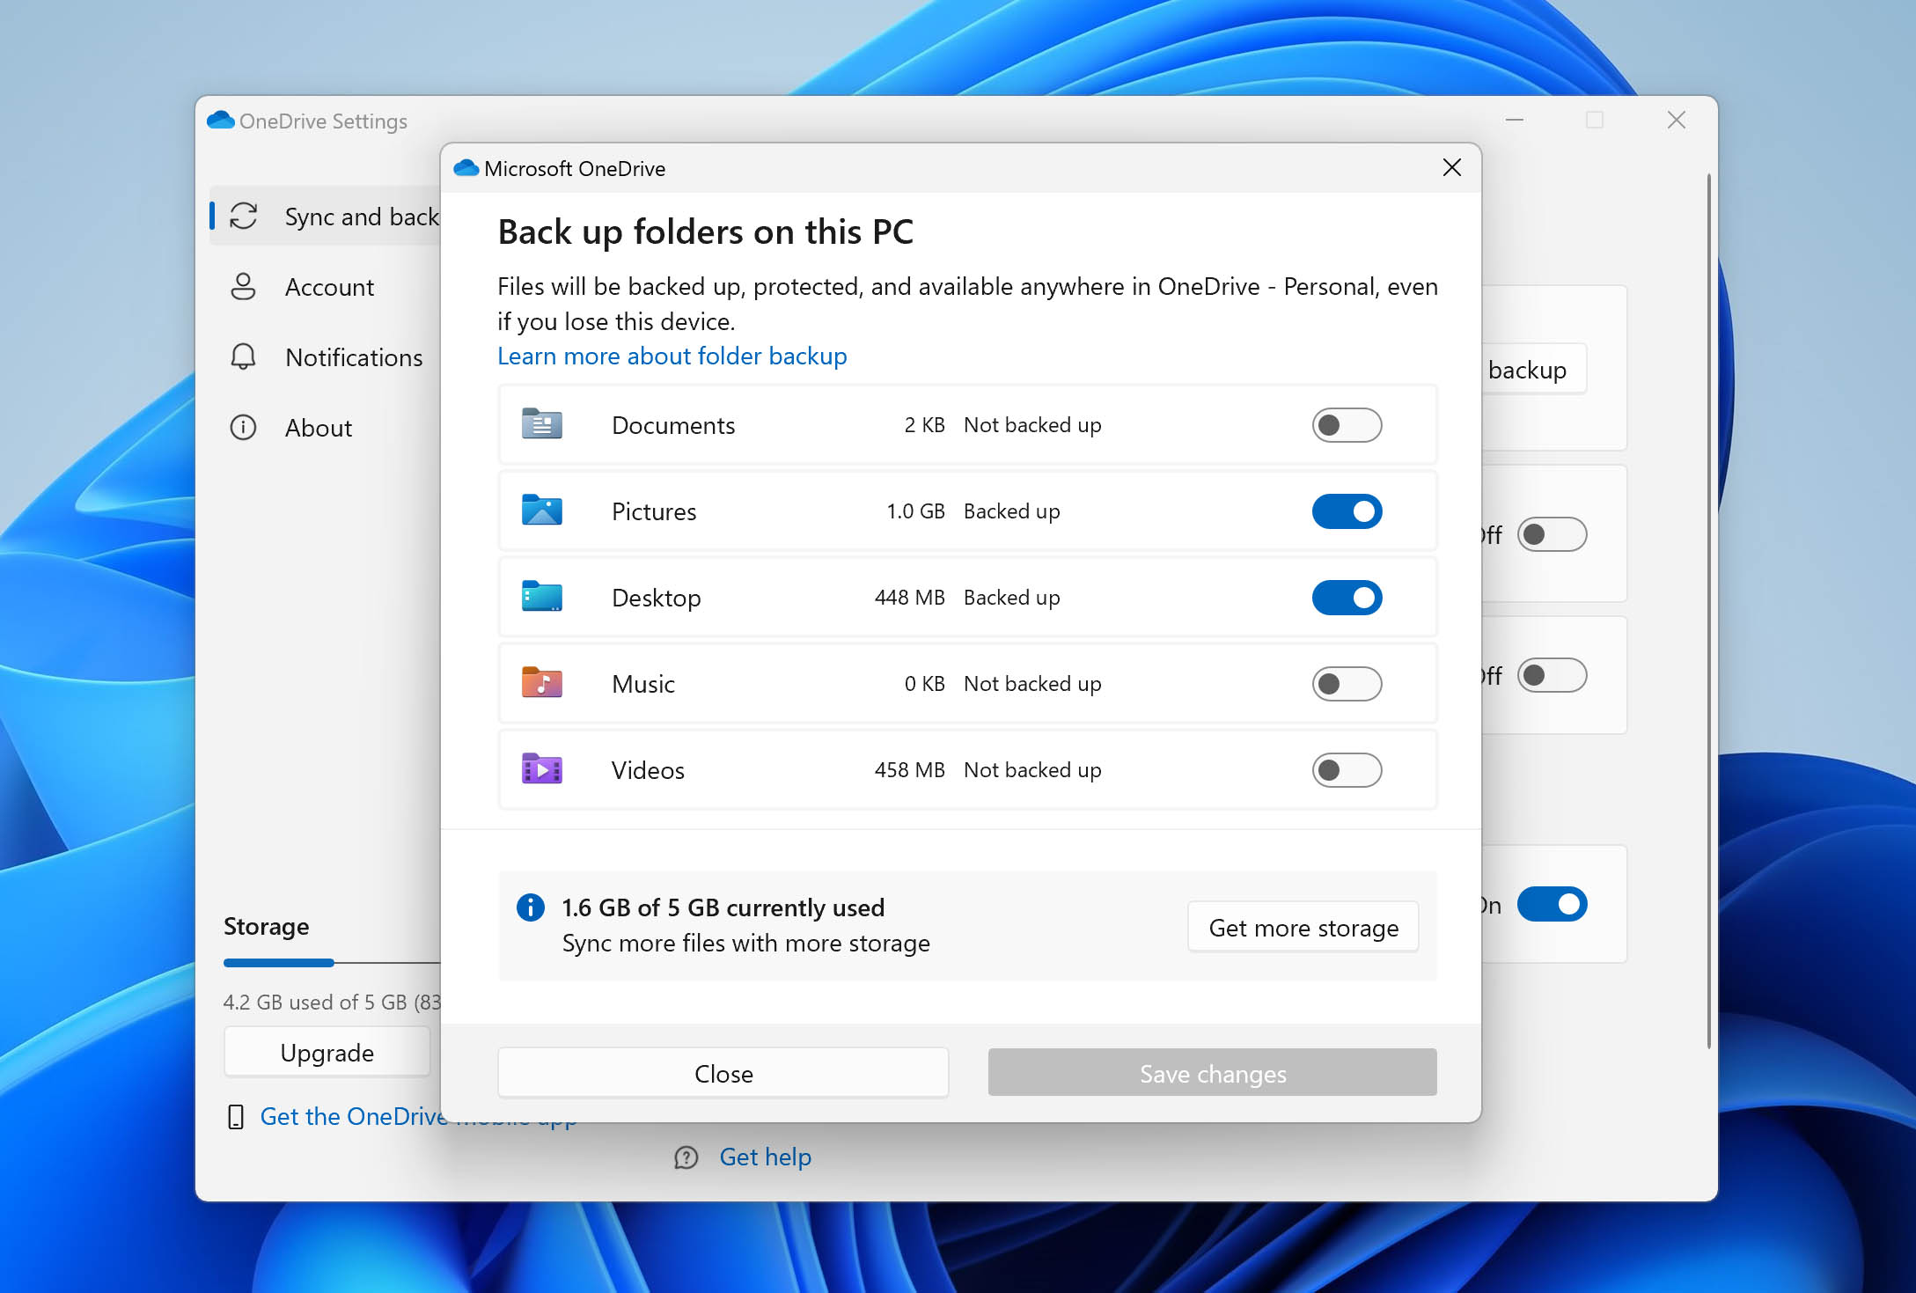
Task: Close the Microsoft OneDrive dialog with X
Action: click(1452, 167)
